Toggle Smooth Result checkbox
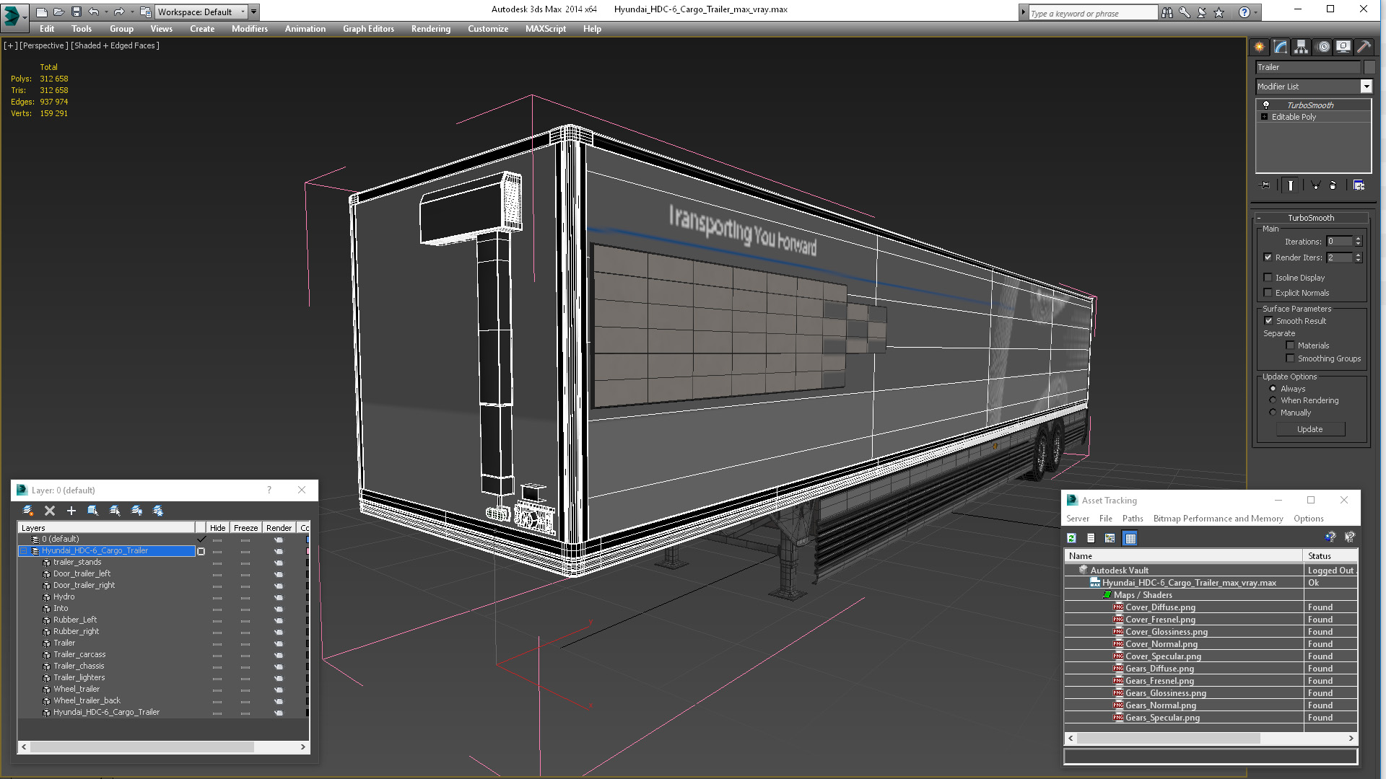The width and height of the screenshot is (1386, 779). pyautogui.click(x=1268, y=321)
